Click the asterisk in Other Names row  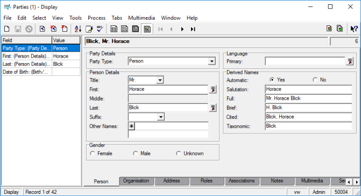coord(131,126)
